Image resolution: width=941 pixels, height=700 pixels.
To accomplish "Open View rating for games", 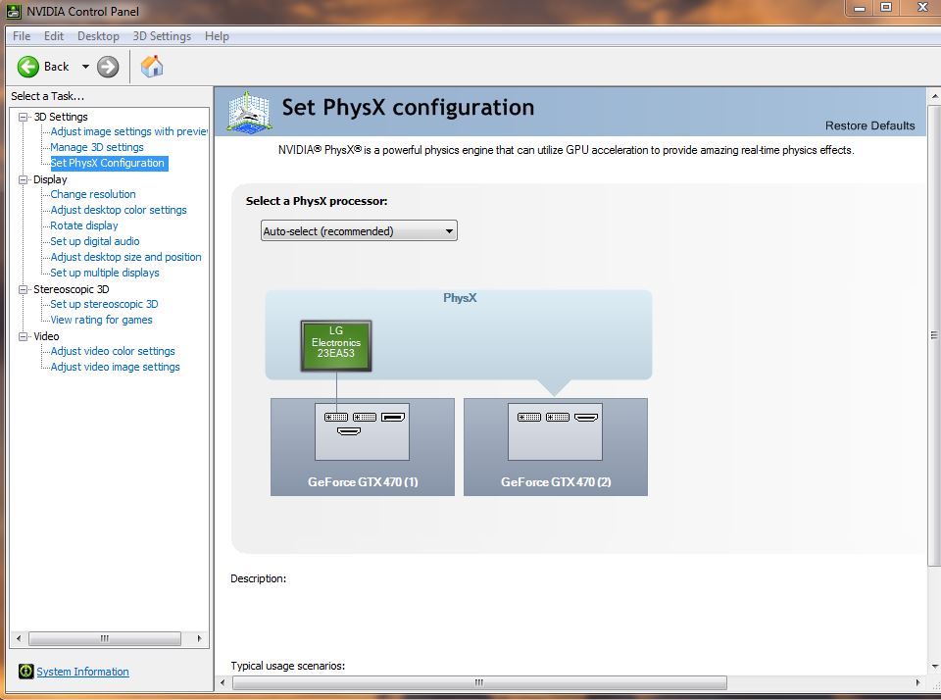I will (101, 320).
